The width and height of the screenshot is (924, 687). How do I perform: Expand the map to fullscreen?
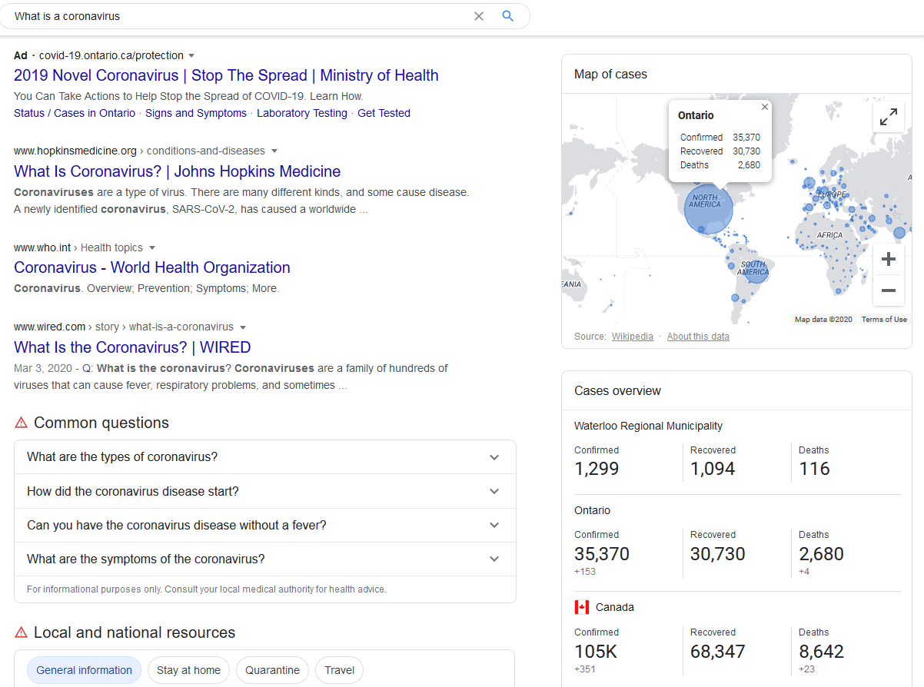[888, 117]
